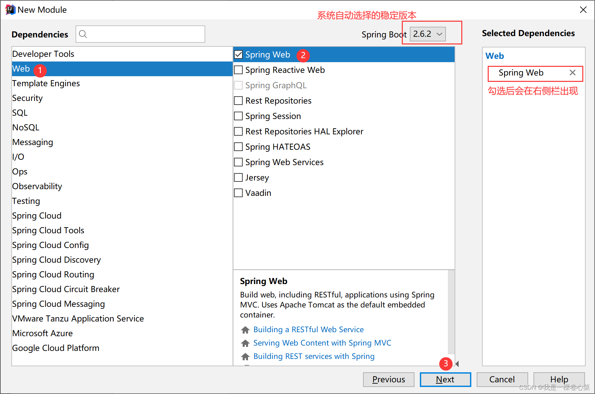Choose the I/O category

point(122,157)
